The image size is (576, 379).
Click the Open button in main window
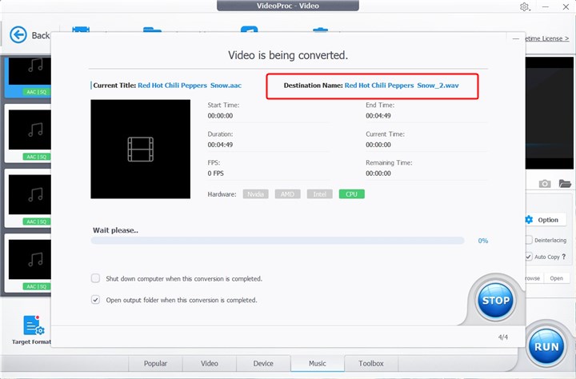(557, 278)
